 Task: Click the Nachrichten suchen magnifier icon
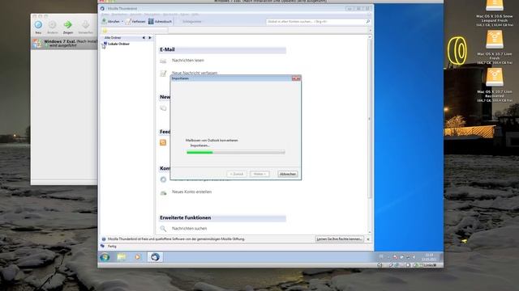click(x=163, y=228)
